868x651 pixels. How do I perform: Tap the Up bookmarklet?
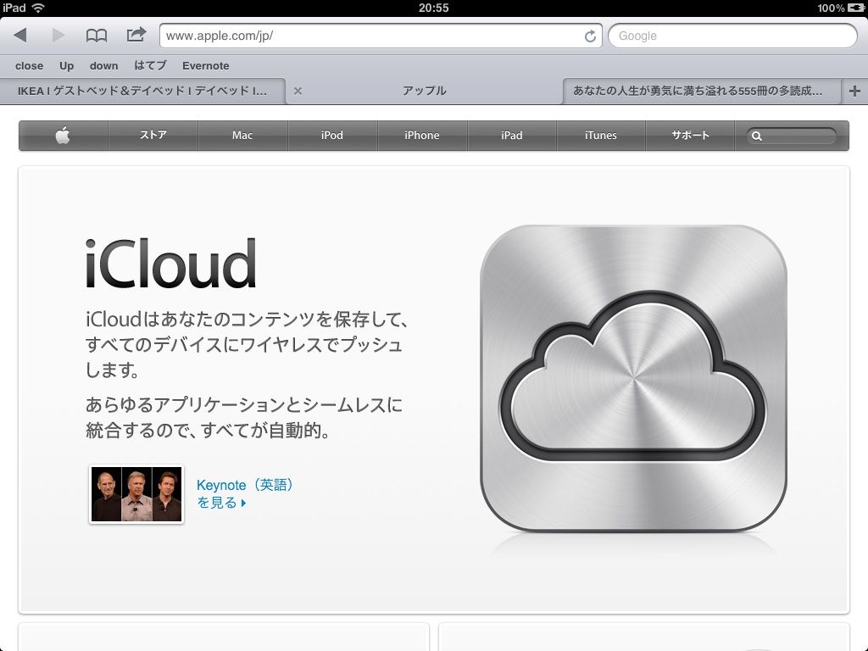(x=66, y=66)
